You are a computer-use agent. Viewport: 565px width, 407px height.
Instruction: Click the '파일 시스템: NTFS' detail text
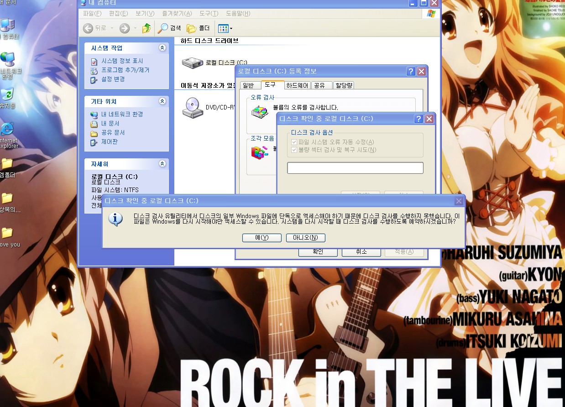pyautogui.click(x=115, y=190)
